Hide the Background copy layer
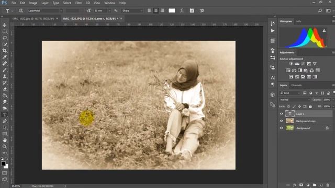The height and width of the screenshot is (188, 335). (282, 121)
